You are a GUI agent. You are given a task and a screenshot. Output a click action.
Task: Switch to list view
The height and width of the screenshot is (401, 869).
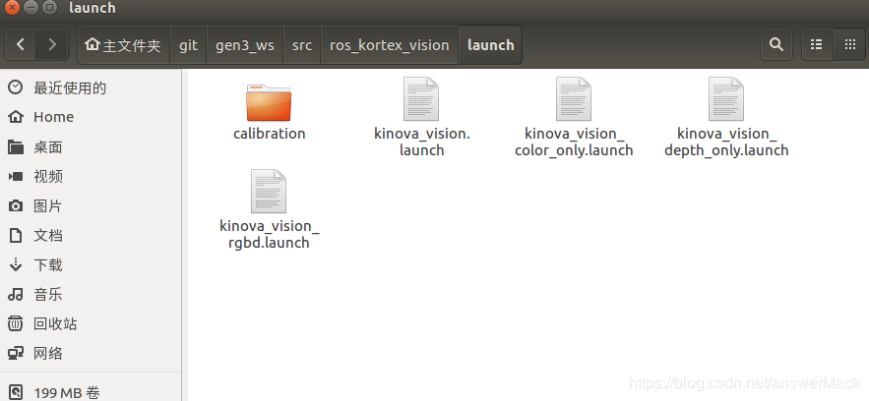817,45
